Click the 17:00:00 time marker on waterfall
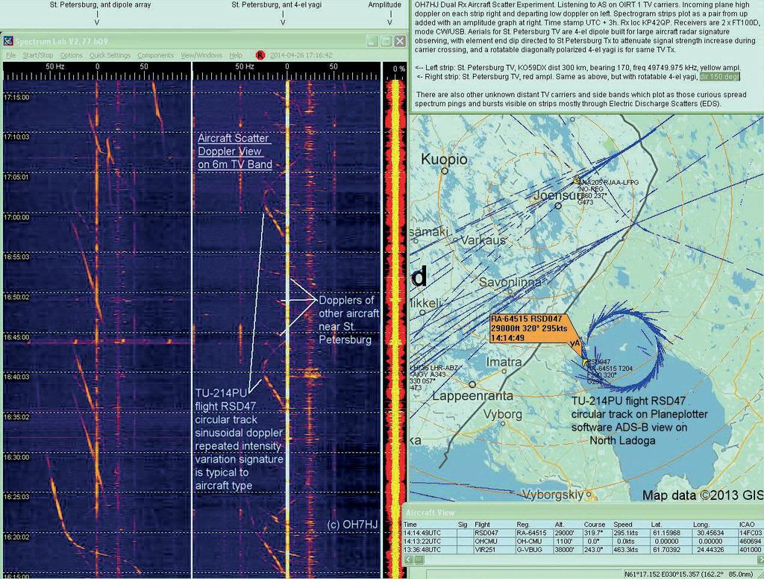This screenshot has height=579, width=764. point(16,217)
